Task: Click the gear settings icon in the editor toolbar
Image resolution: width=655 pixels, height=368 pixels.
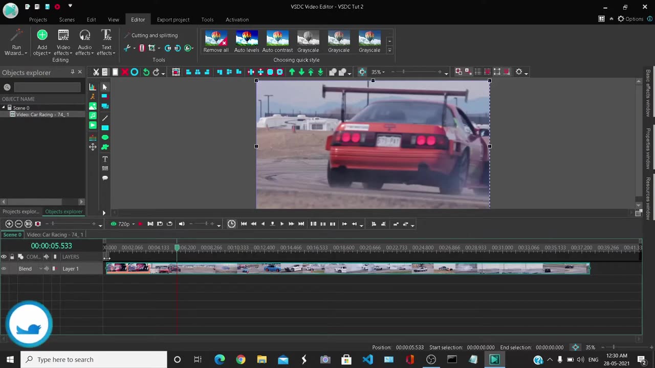Action: (519, 72)
